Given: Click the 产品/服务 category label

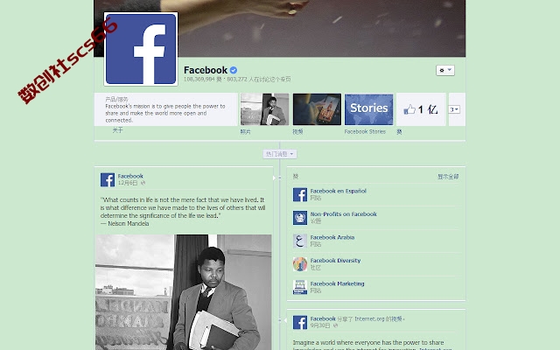Looking at the screenshot, I should tap(116, 99).
